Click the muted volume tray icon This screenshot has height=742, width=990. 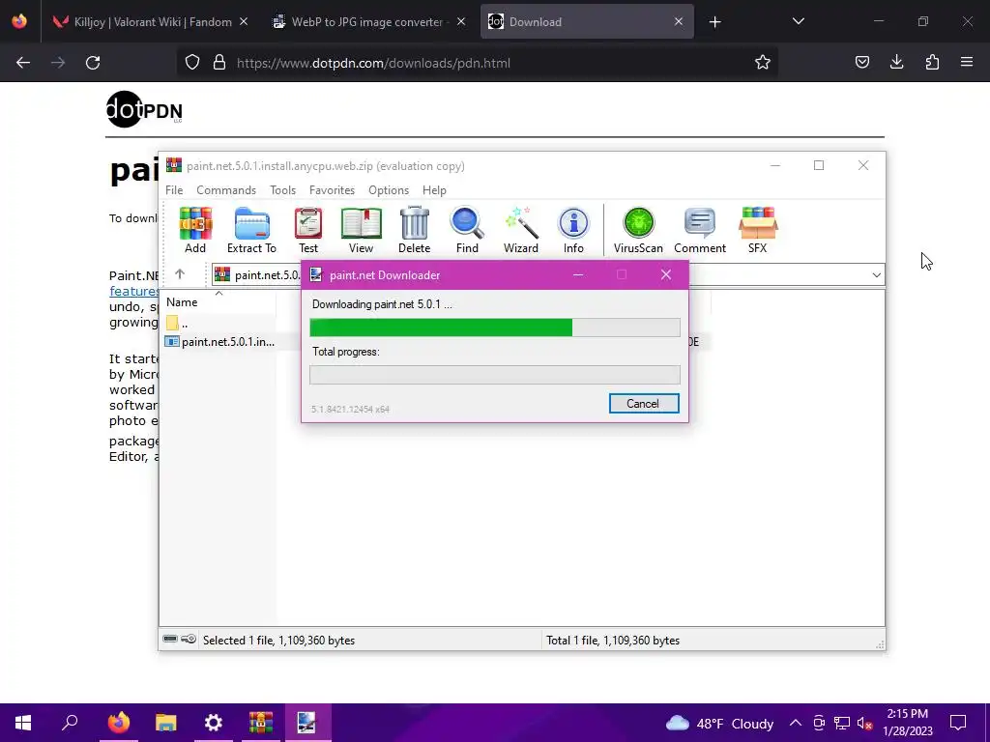[x=864, y=723]
